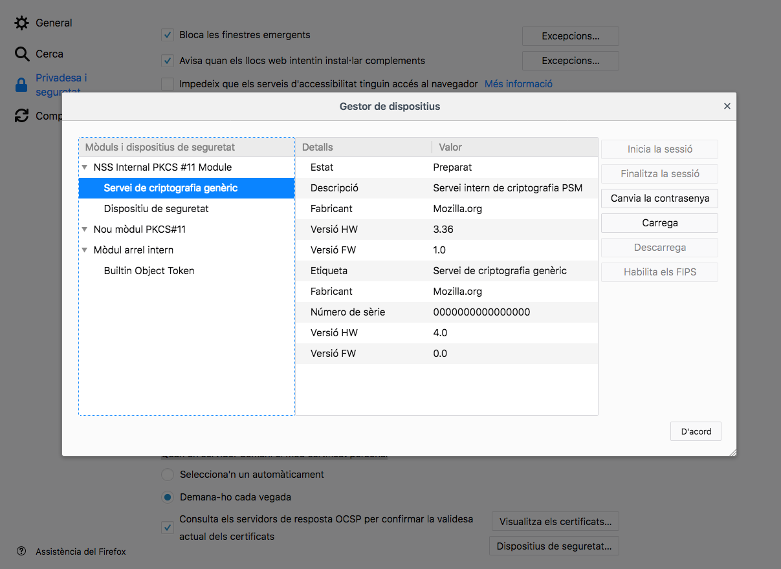
Task: Click the Valor column header
Action: click(x=450, y=147)
